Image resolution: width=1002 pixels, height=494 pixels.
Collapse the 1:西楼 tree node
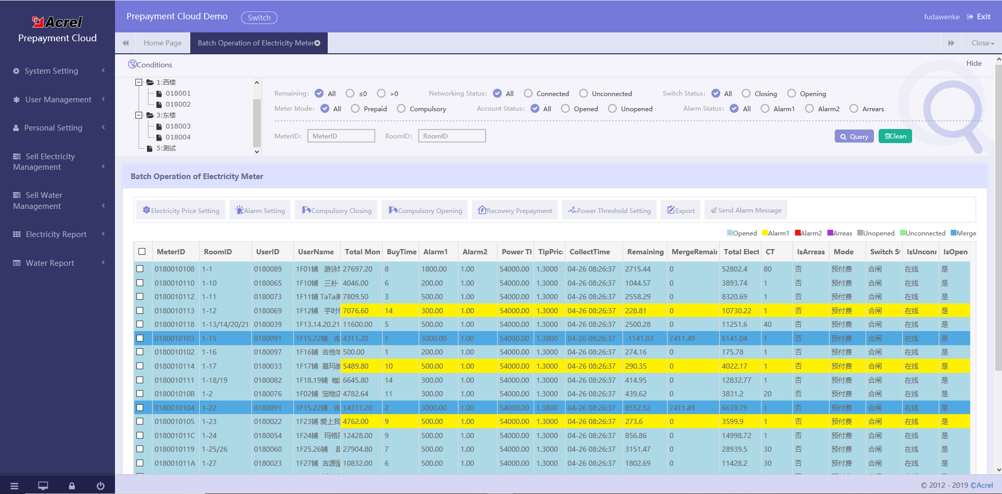[x=139, y=83]
